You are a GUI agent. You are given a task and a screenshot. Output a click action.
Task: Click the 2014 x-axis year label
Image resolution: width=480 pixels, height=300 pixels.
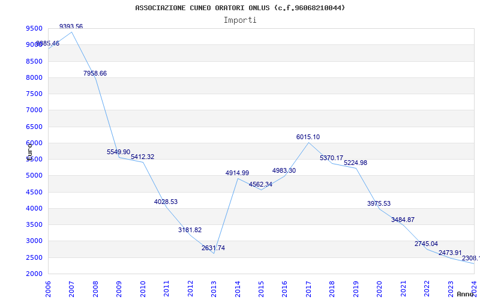[238, 289]
